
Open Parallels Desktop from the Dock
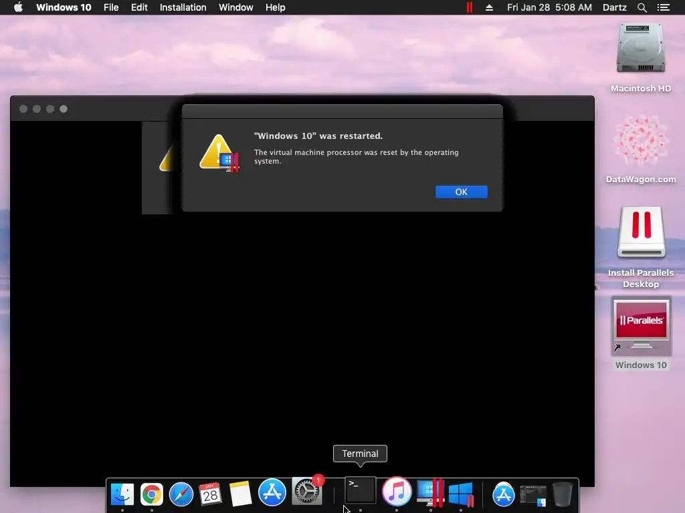pos(430,493)
